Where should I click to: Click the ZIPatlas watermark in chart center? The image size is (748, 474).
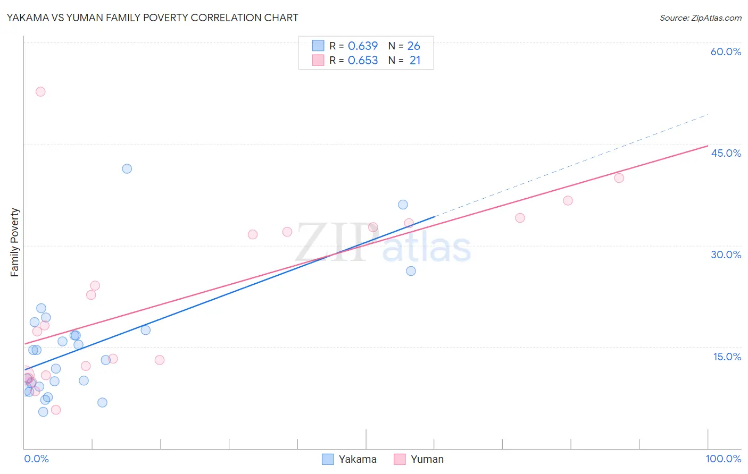point(383,243)
